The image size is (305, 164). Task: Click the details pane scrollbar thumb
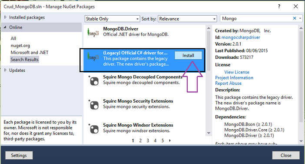(301, 77)
